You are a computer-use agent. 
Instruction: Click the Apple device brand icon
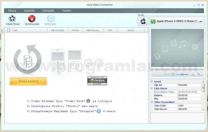click(x=143, y=21)
